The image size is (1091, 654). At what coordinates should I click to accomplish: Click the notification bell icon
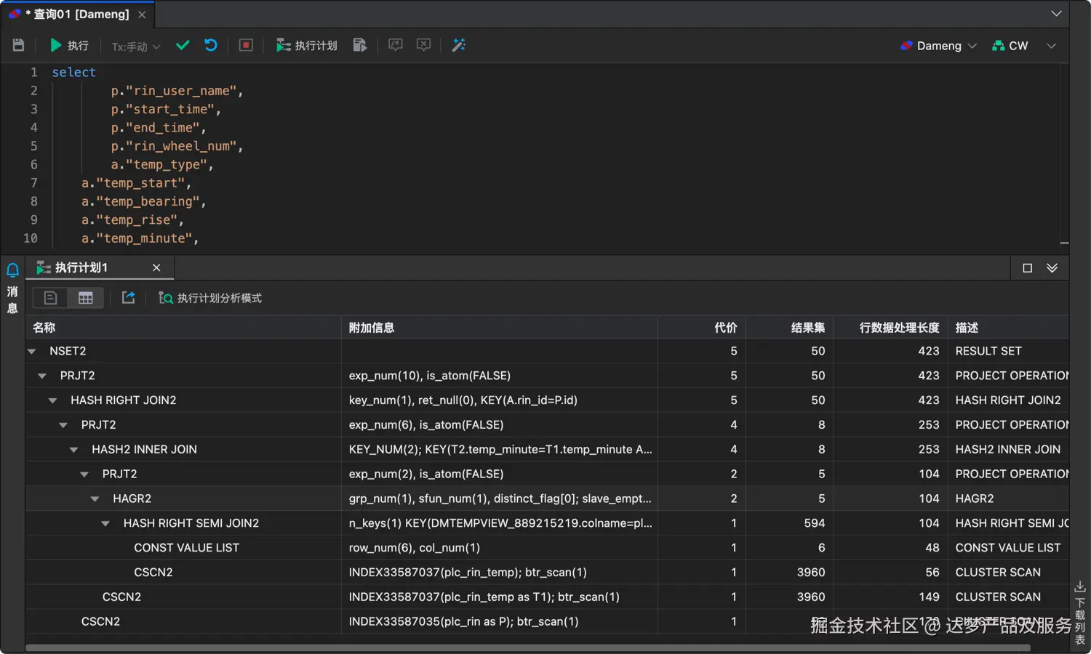(12, 270)
